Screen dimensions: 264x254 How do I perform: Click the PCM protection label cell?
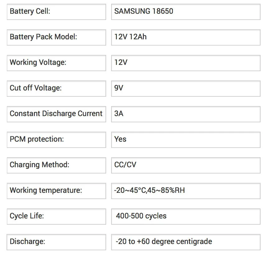click(x=56, y=140)
